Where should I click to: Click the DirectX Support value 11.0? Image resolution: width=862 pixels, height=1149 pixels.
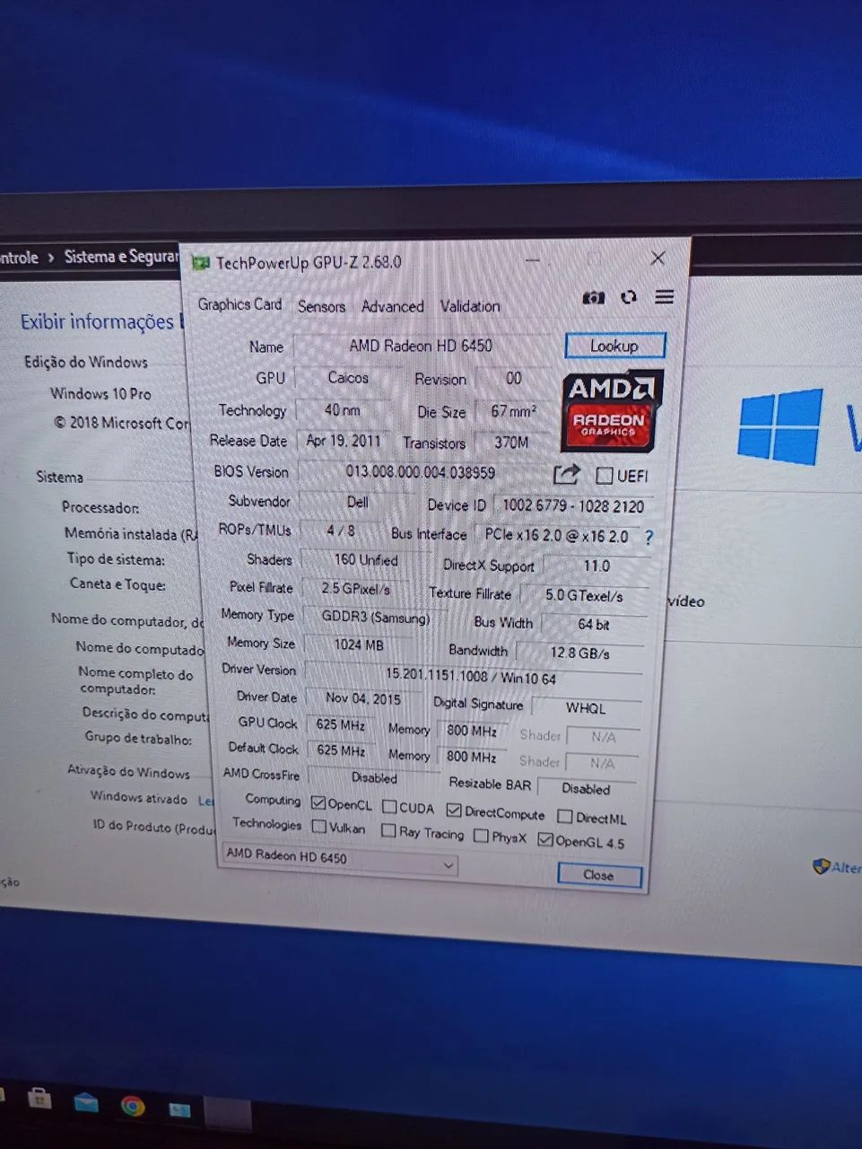[x=596, y=566]
